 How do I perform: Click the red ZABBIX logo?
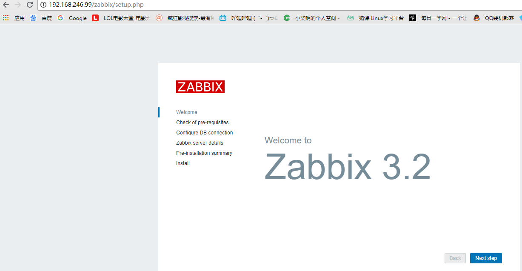pyautogui.click(x=200, y=87)
